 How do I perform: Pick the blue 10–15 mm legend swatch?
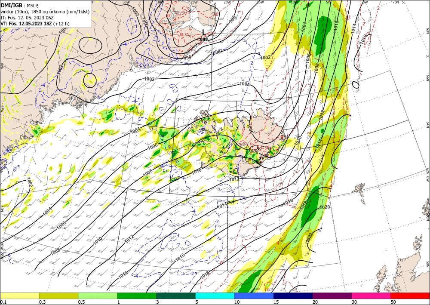[x=254, y=296]
